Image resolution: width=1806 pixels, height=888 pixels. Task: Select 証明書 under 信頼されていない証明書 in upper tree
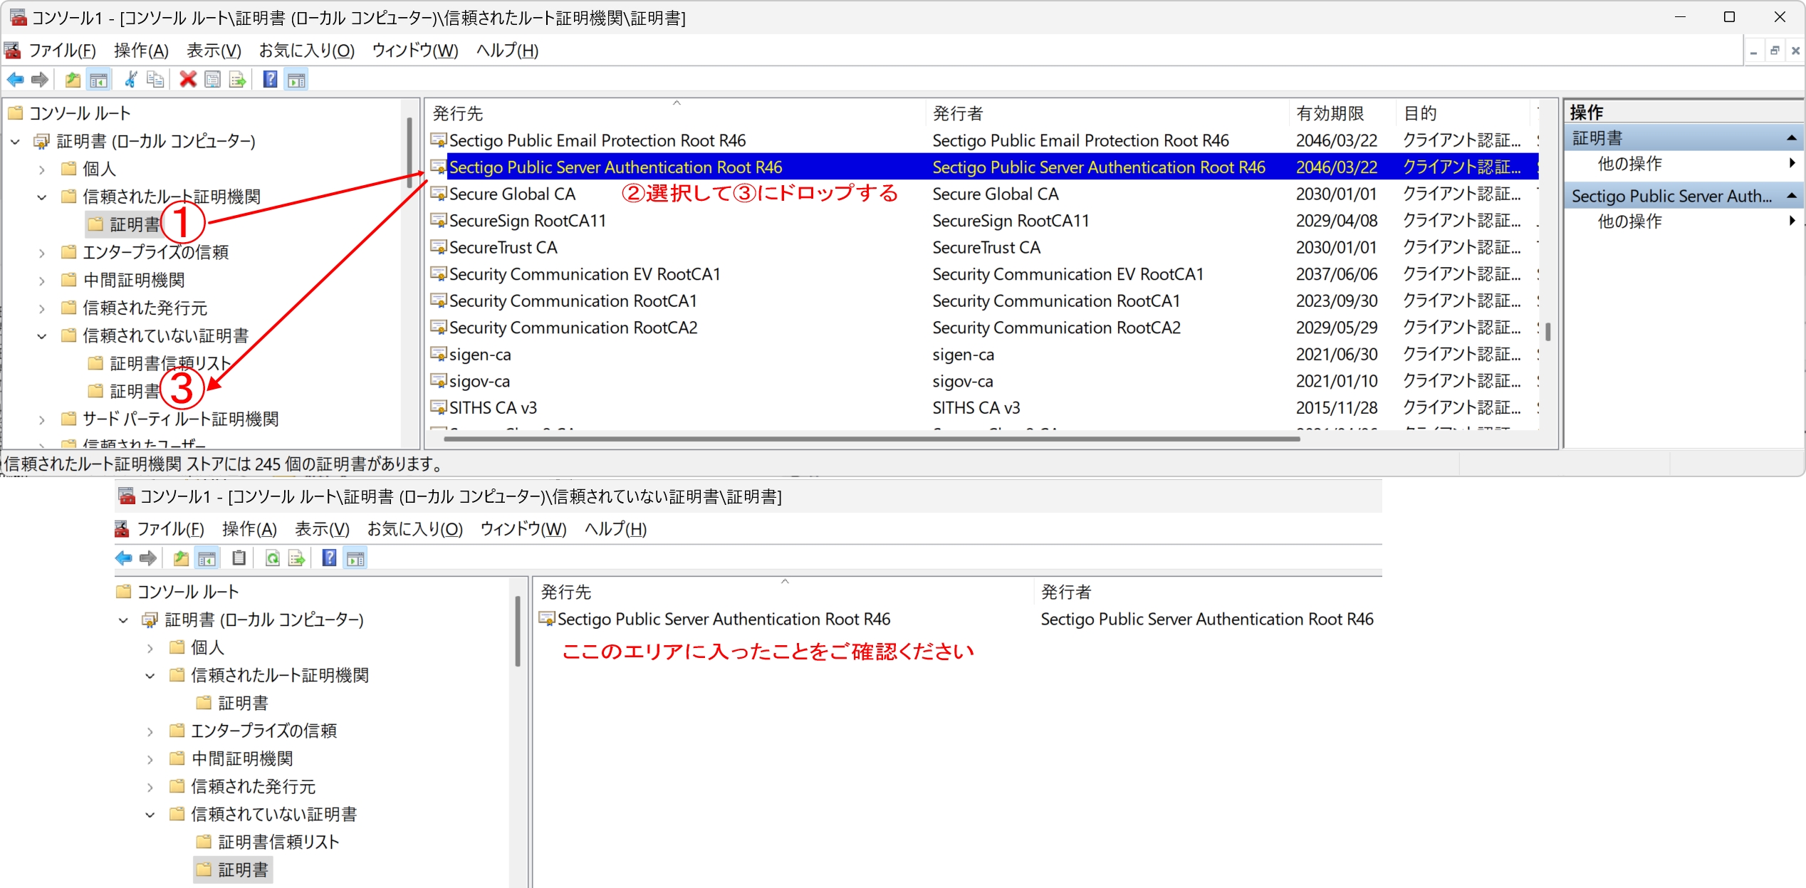tap(135, 392)
